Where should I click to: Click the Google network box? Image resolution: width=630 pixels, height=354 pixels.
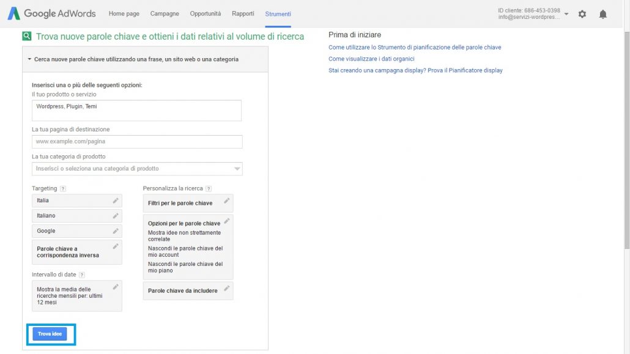click(x=76, y=231)
